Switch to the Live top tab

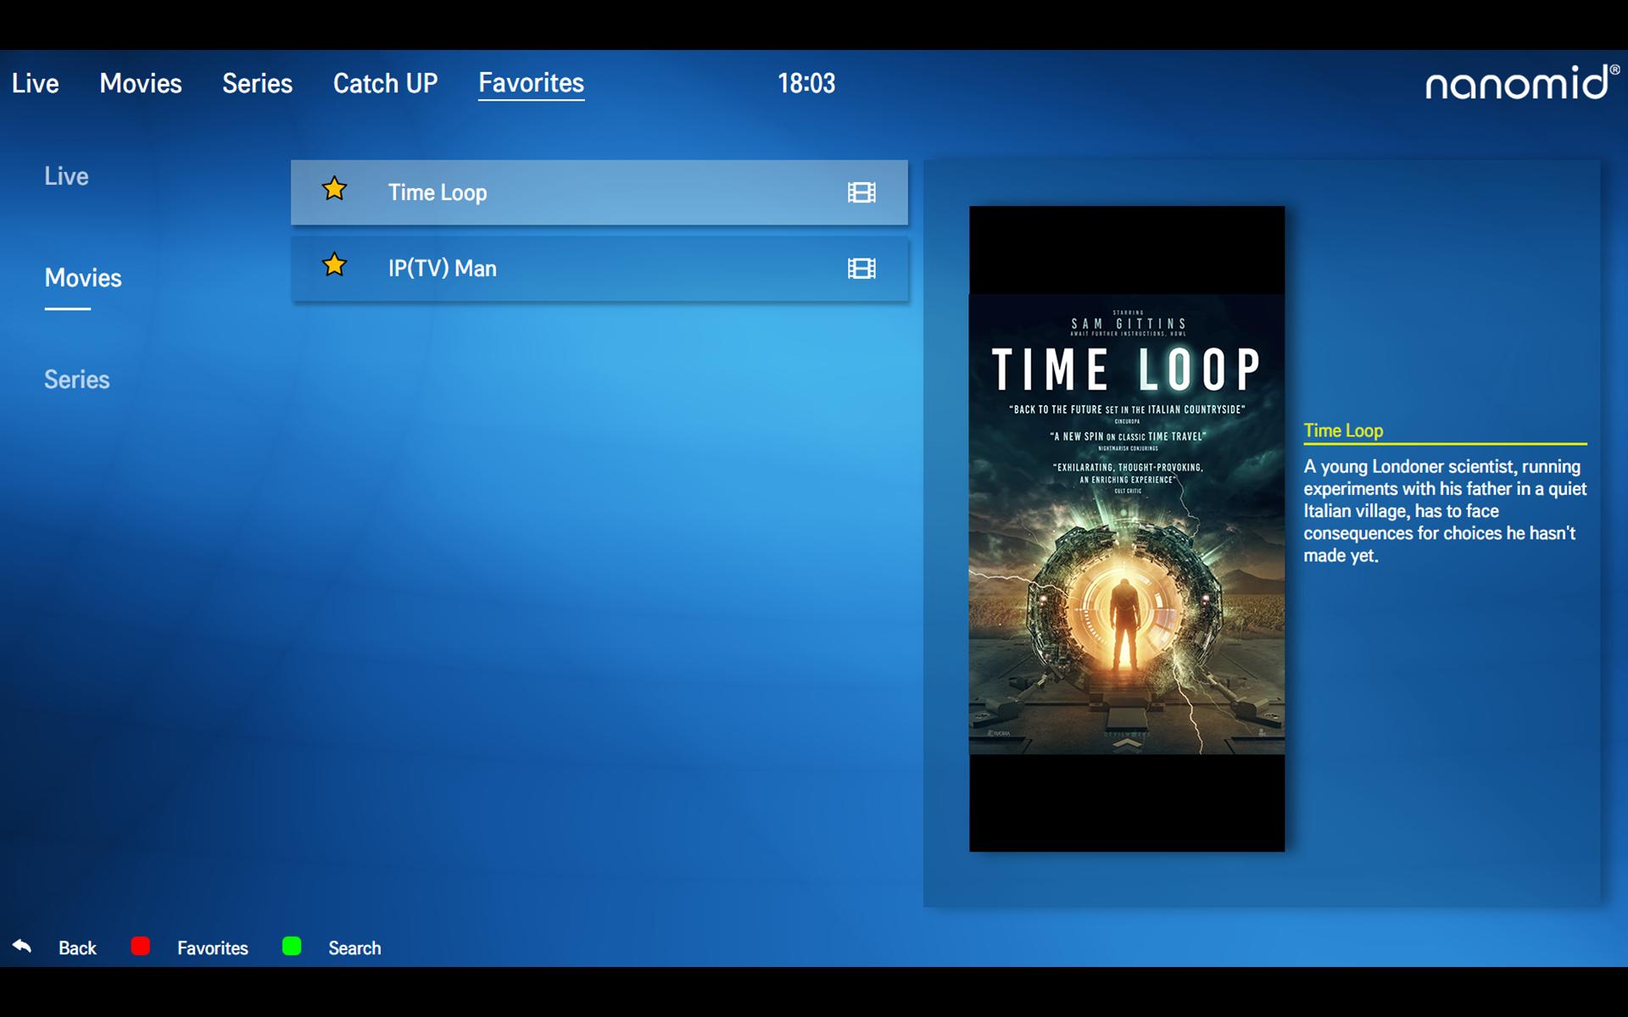point(36,83)
